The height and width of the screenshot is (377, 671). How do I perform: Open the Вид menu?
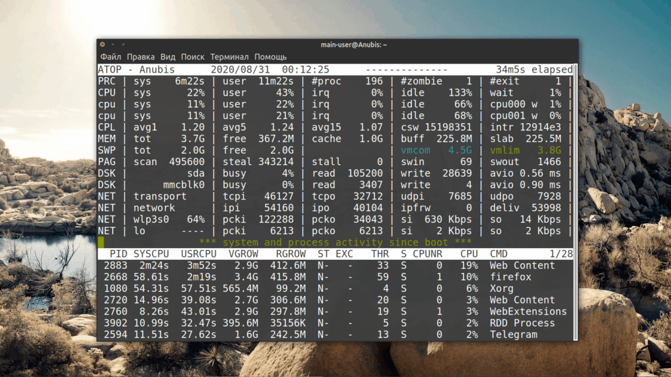[168, 57]
